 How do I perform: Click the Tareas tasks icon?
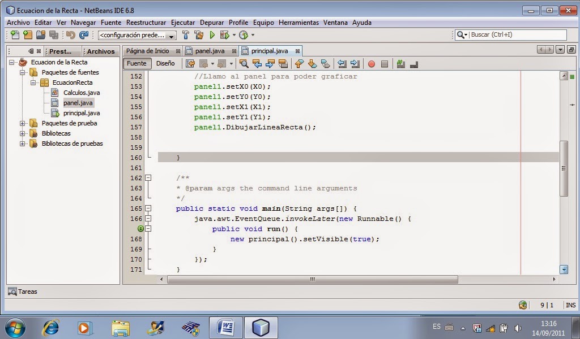pyautogui.click(x=12, y=292)
